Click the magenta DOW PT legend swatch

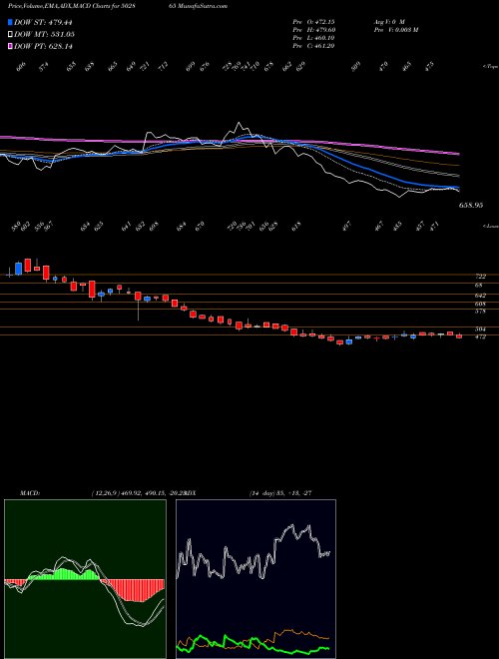(x=10, y=46)
